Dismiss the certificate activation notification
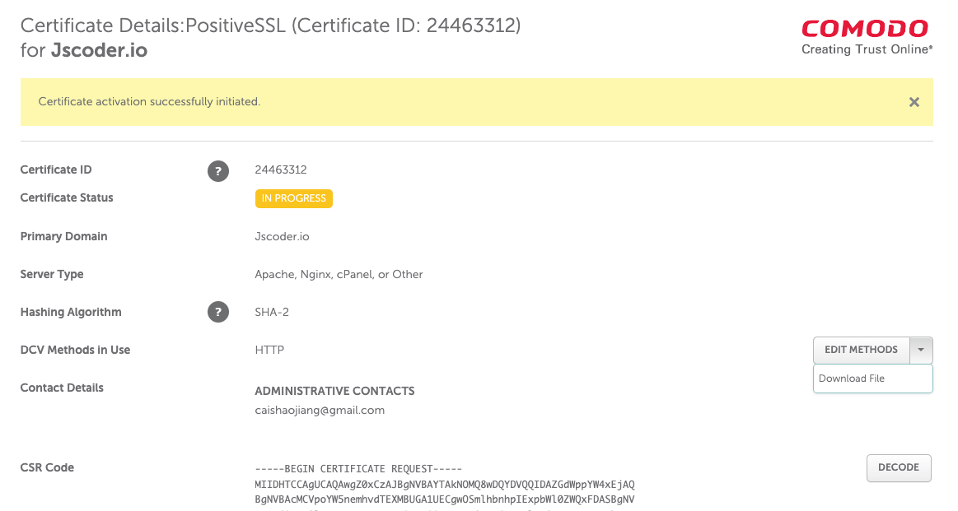Image resolution: width=958 pixels, height=511 pixels. [x=914, y=102]
